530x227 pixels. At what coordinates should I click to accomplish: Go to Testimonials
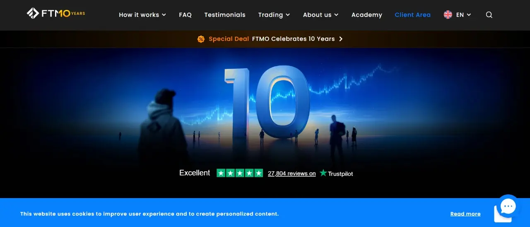coord(225,15)
